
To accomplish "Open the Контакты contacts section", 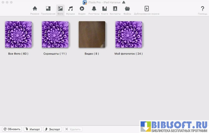I will [115, 10].
